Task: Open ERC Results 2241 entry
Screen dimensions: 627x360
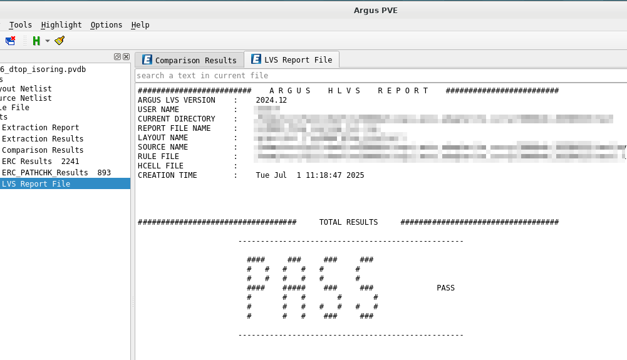Action: (40, 162)
